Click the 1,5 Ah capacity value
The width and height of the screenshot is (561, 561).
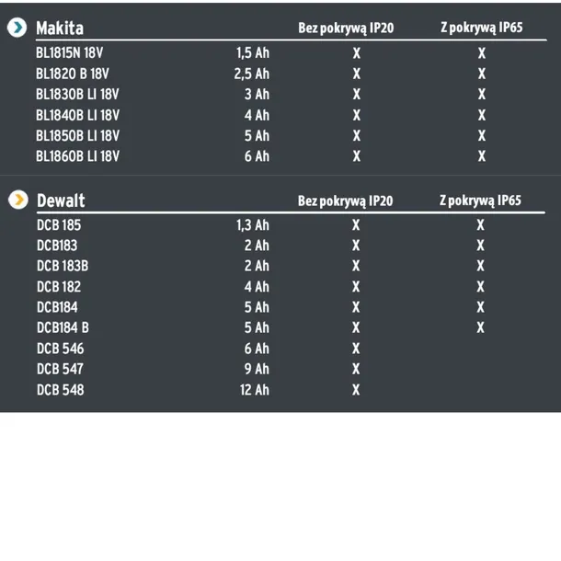(253, 53)
